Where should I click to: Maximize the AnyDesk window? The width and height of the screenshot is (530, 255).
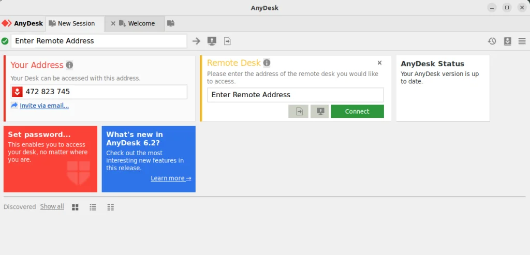point(507,7)
